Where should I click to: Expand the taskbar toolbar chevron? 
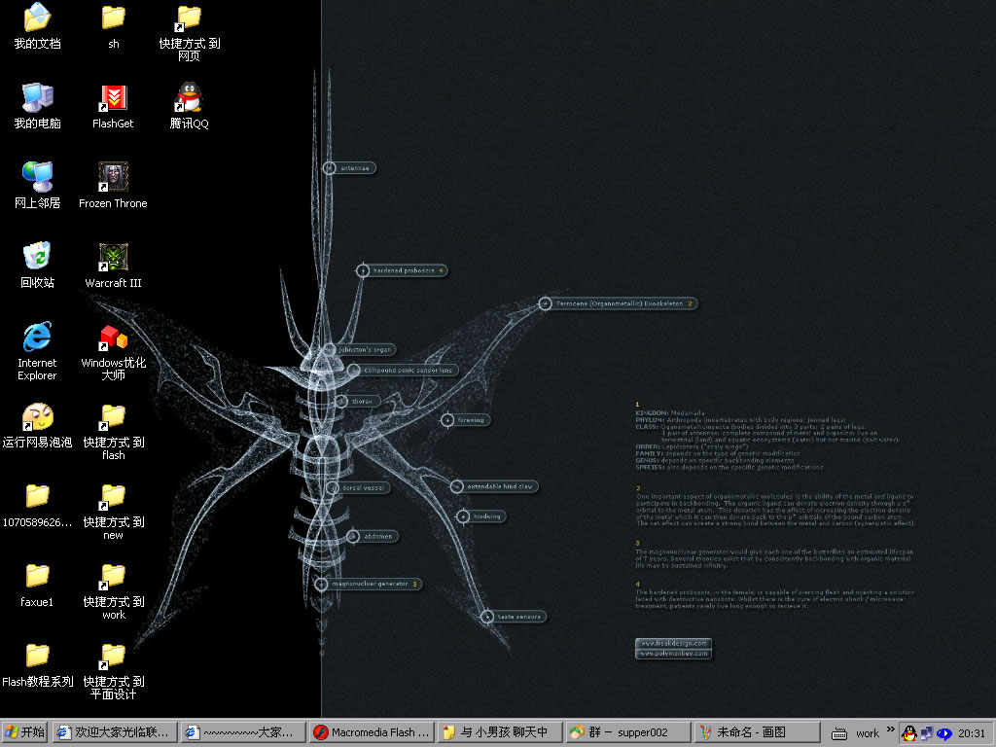click(890, 729)
